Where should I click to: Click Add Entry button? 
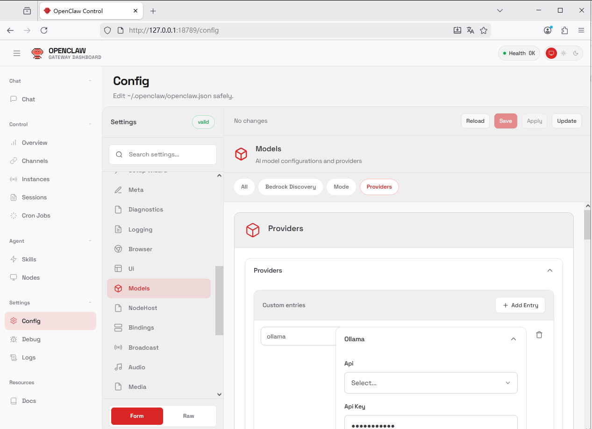pos(520,305)
